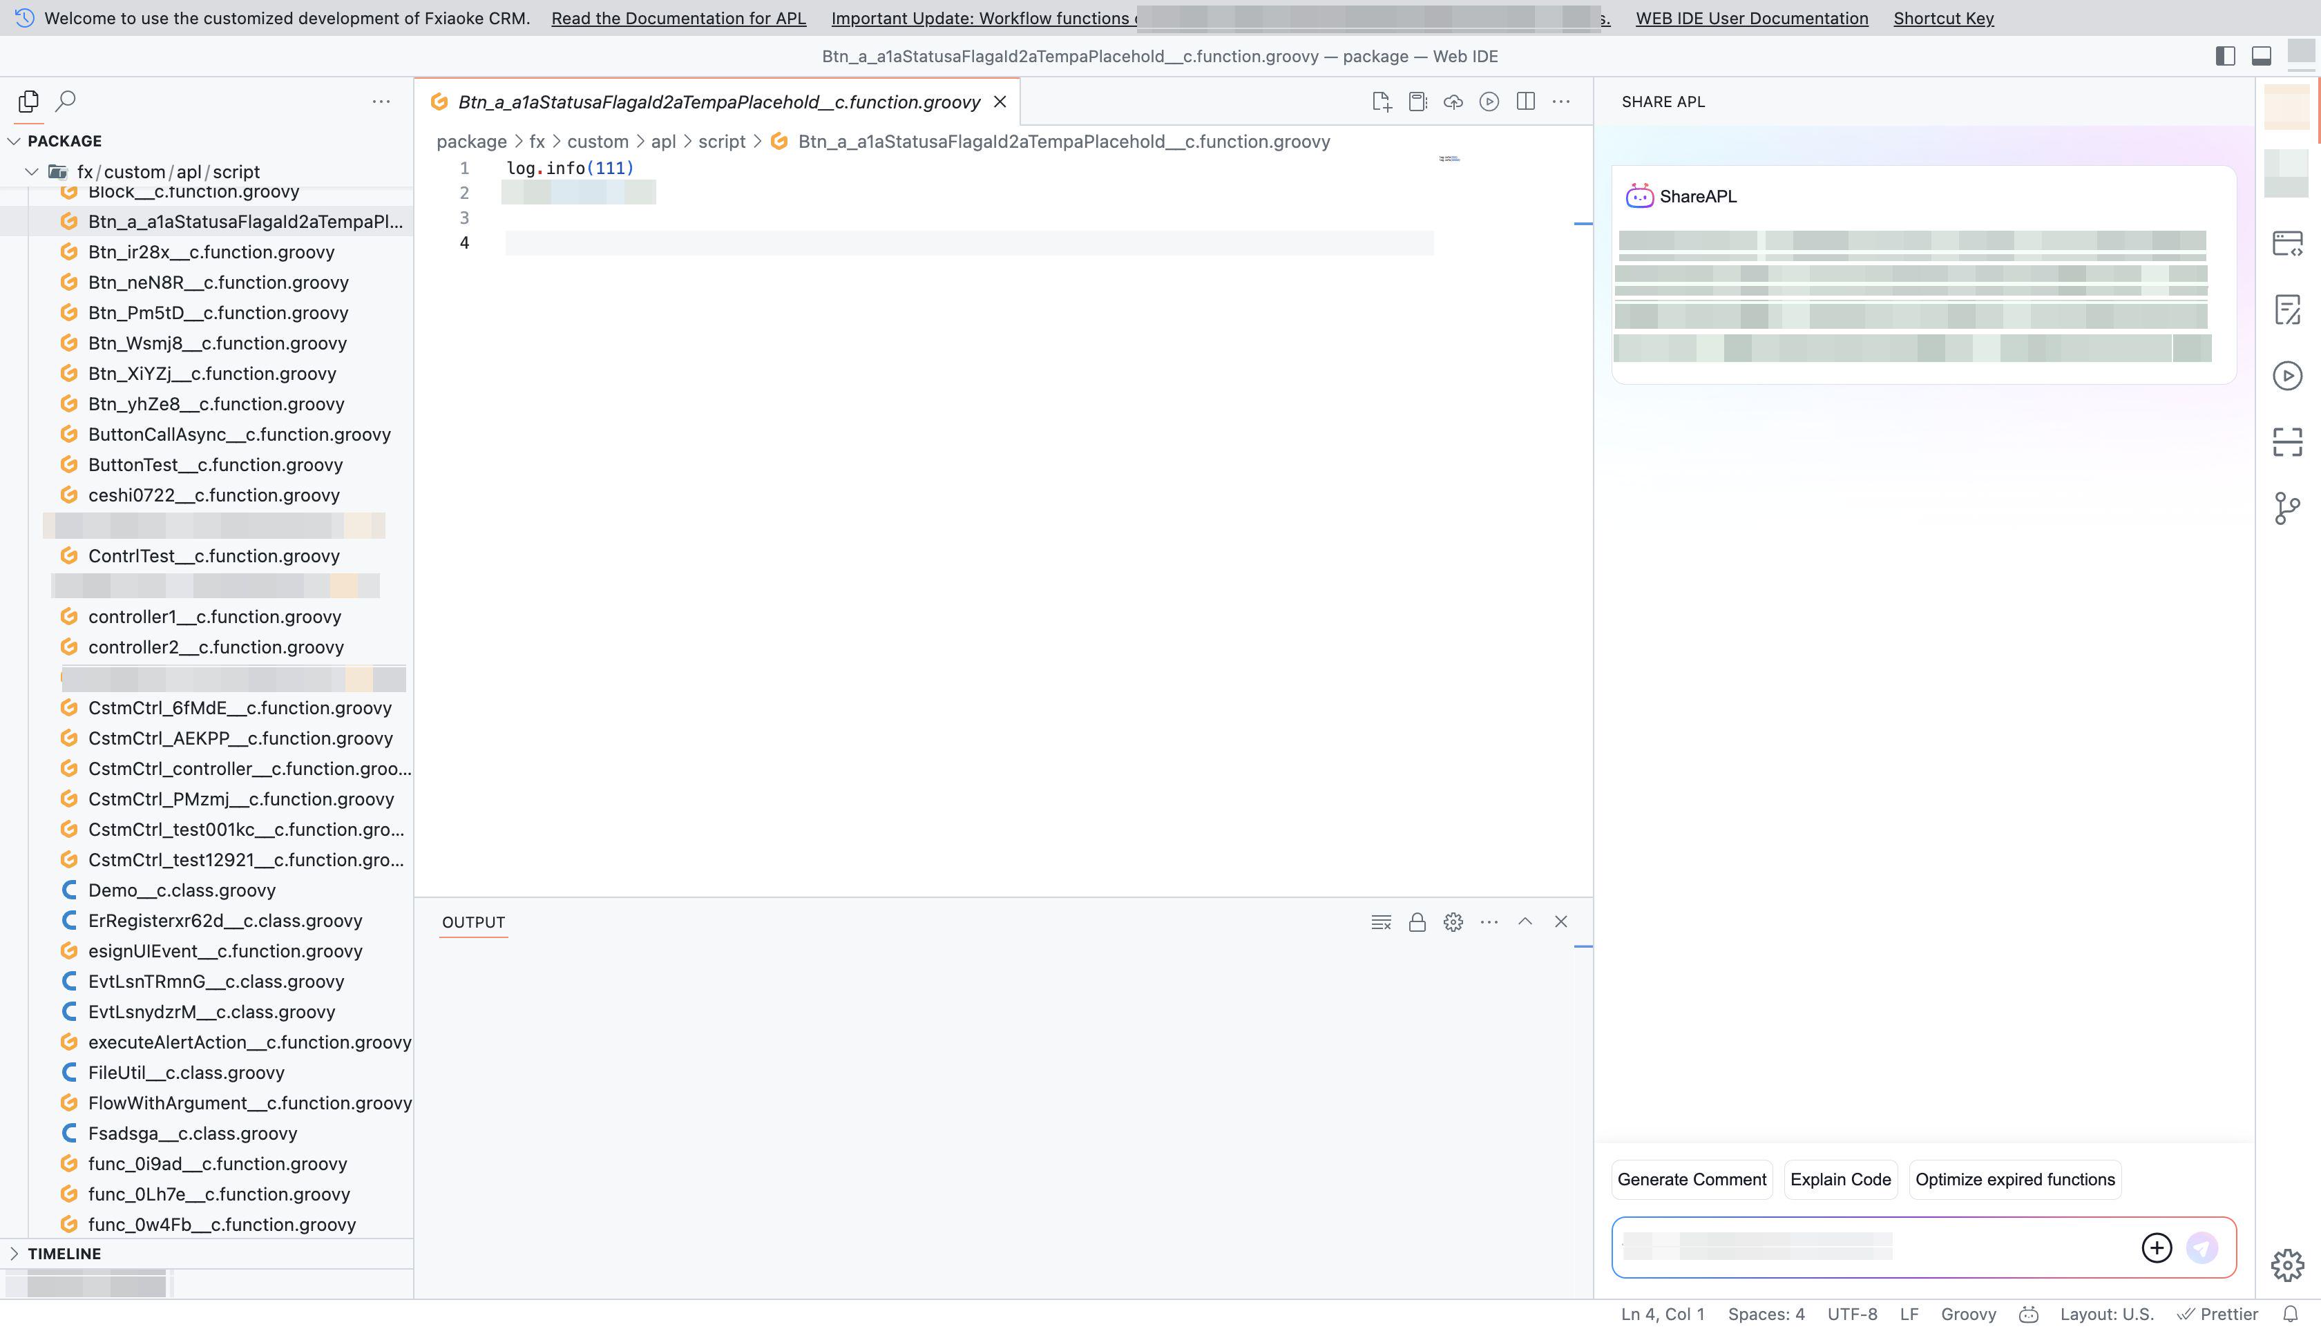This screenshot has height=1329, width=2321.
Task: Switch to the OUTPUT panel tab
Action: (472, 922)
